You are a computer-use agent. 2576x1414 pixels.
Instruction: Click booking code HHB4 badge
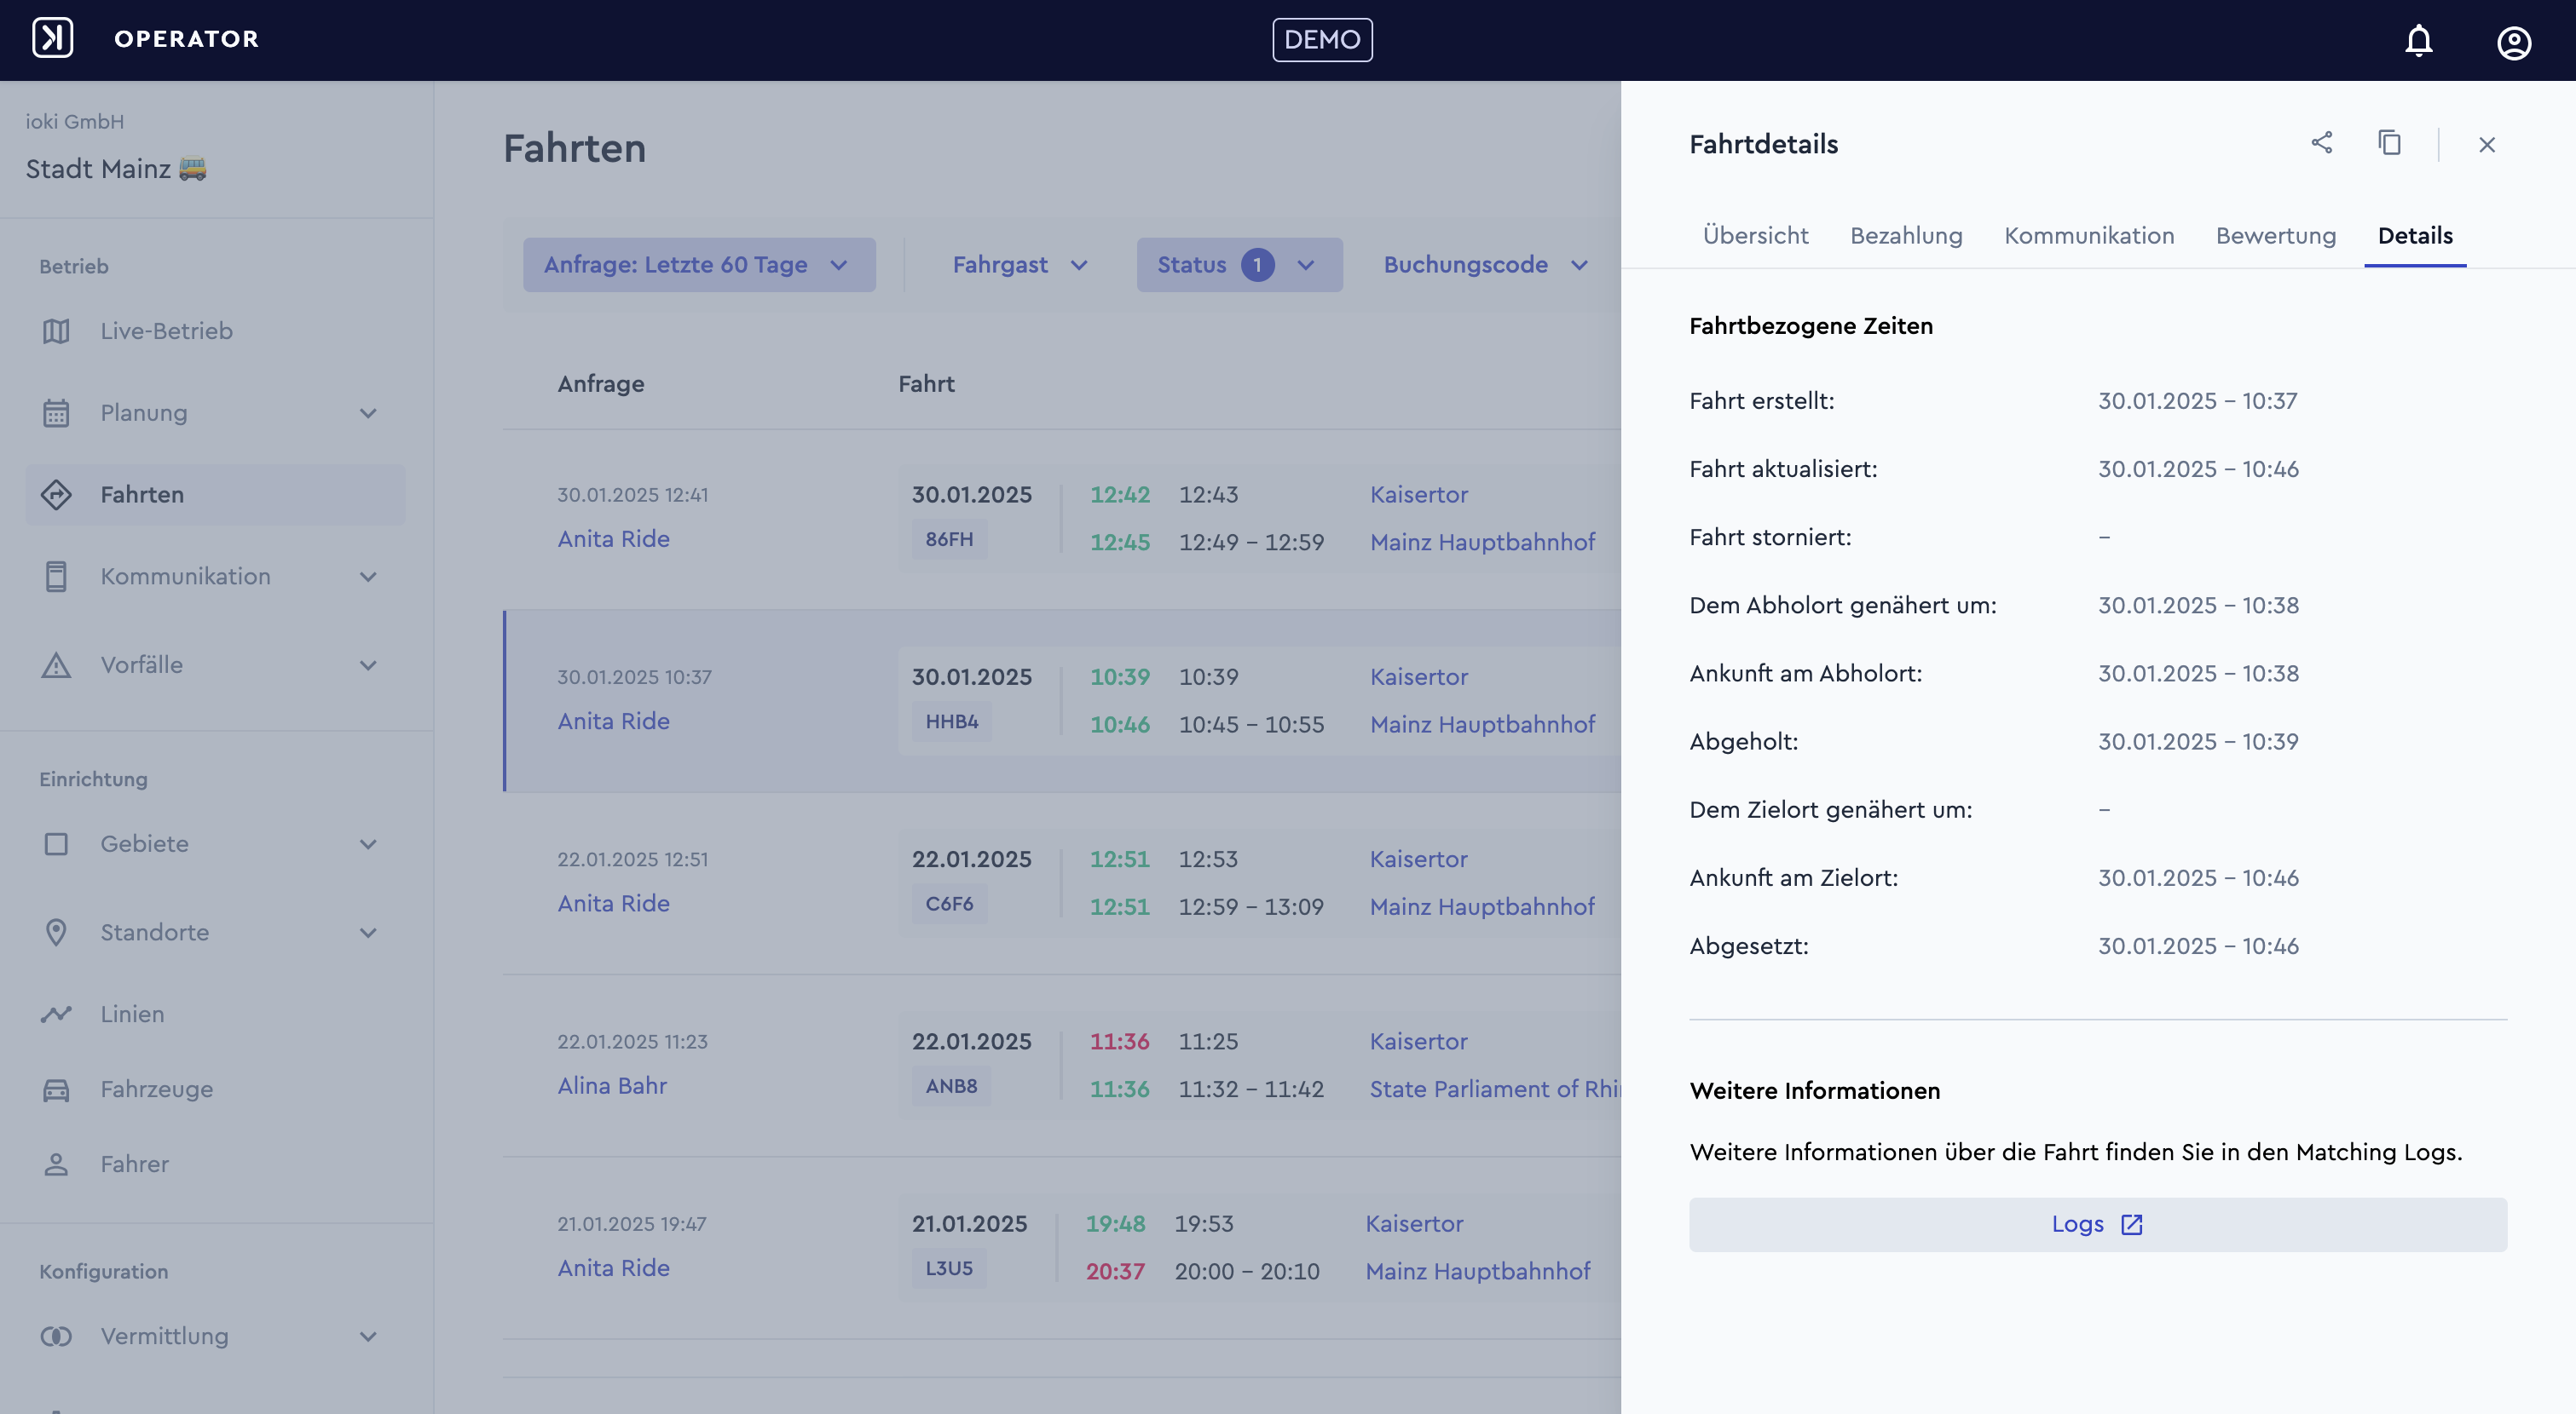(x=951, y=721)
